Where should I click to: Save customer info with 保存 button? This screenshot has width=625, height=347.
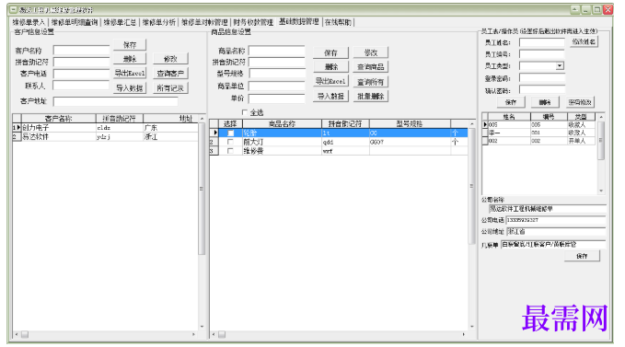pos(130,44)
